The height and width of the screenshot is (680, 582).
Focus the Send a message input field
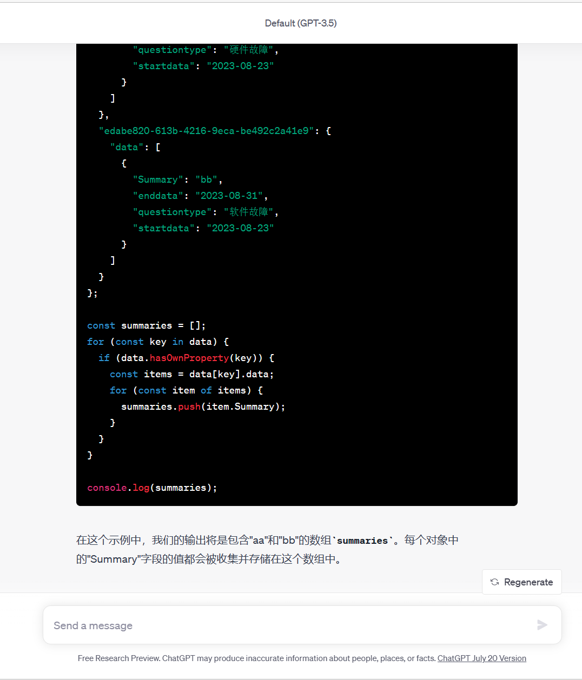pyautogui.click(x=302, y=625)
